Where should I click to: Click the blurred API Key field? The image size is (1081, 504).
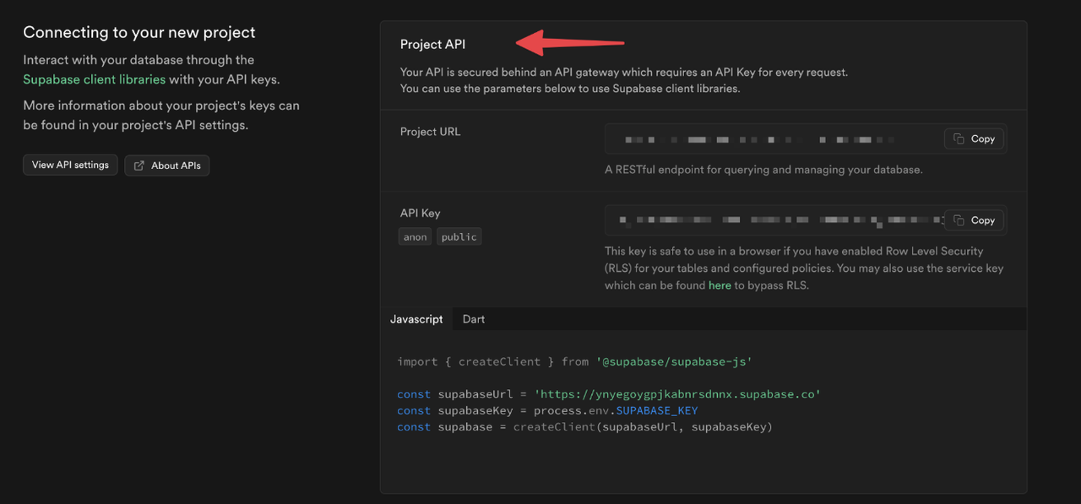(x=806, y=220)
